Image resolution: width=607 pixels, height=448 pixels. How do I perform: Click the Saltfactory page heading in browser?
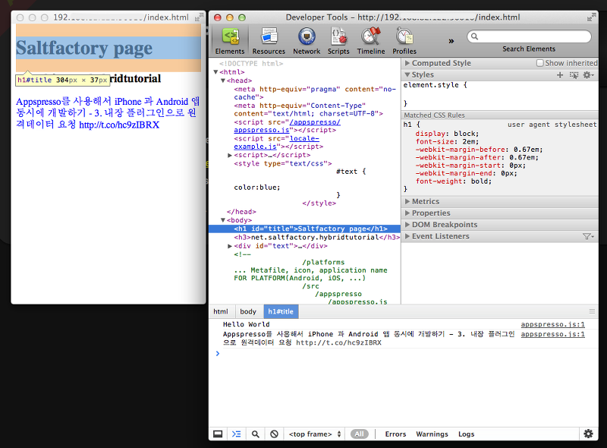(x=84, y=48)
